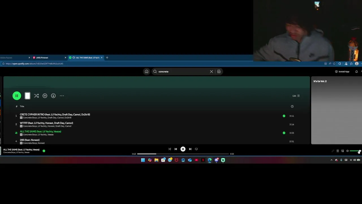The image size is (362, 204).
Task: Close the Pinterest tab
Action: [65, 58]
